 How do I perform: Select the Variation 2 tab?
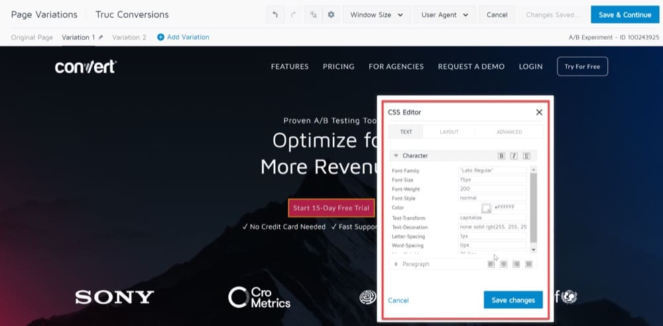pos(129,37)
